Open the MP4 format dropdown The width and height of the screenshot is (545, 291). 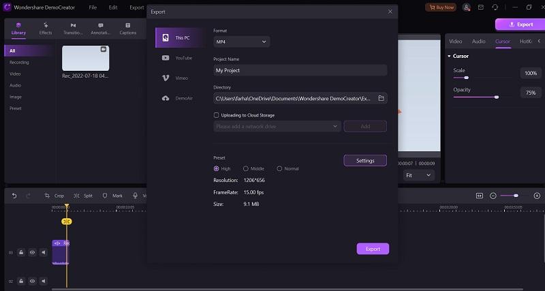pyautogui.click(x=241, y=42)
